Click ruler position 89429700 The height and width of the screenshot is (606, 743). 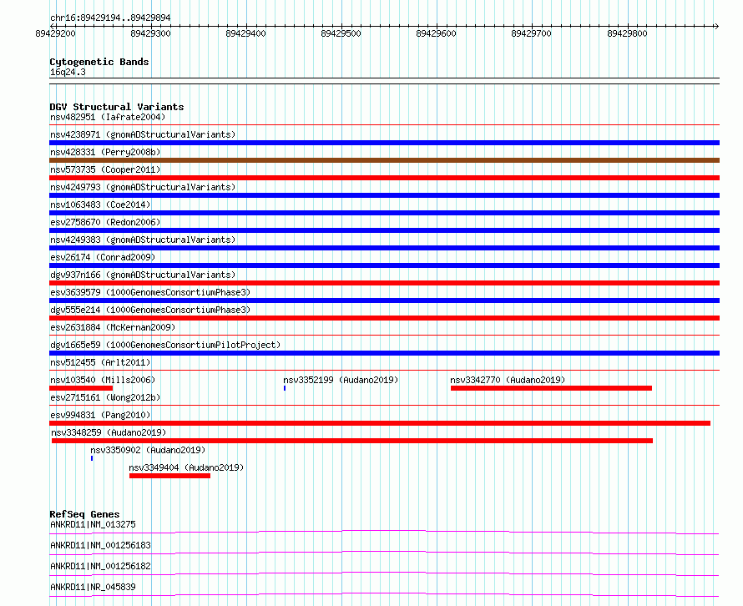point(531,33)
